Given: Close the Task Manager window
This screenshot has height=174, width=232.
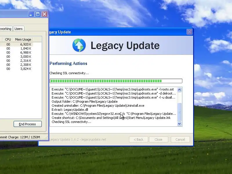Looking at the screenshot, I should 45,14.
